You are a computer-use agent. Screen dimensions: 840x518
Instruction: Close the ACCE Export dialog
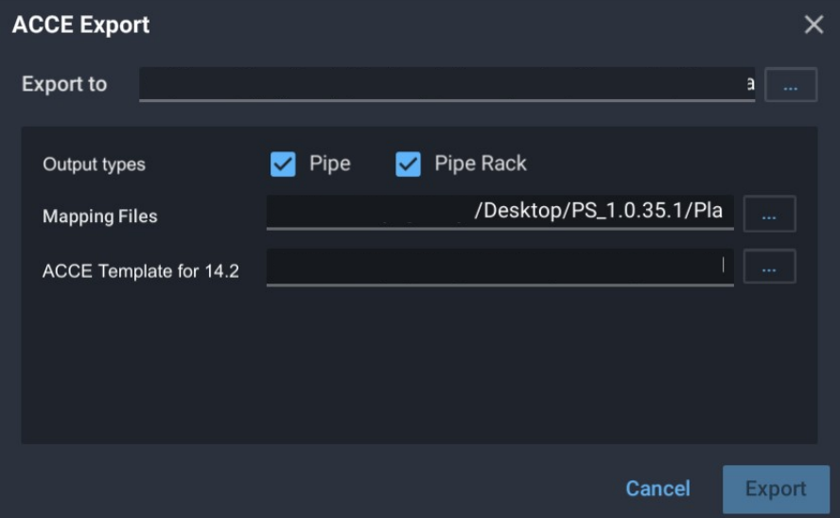tap(814, 25)
